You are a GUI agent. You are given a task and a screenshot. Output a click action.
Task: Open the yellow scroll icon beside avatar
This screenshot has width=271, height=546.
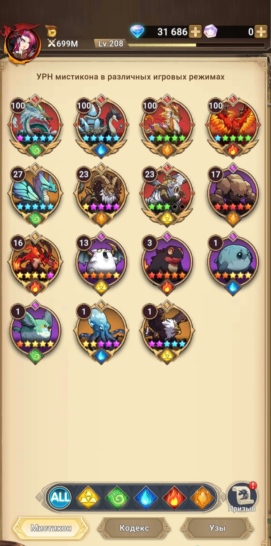click(x=51, y=31)
